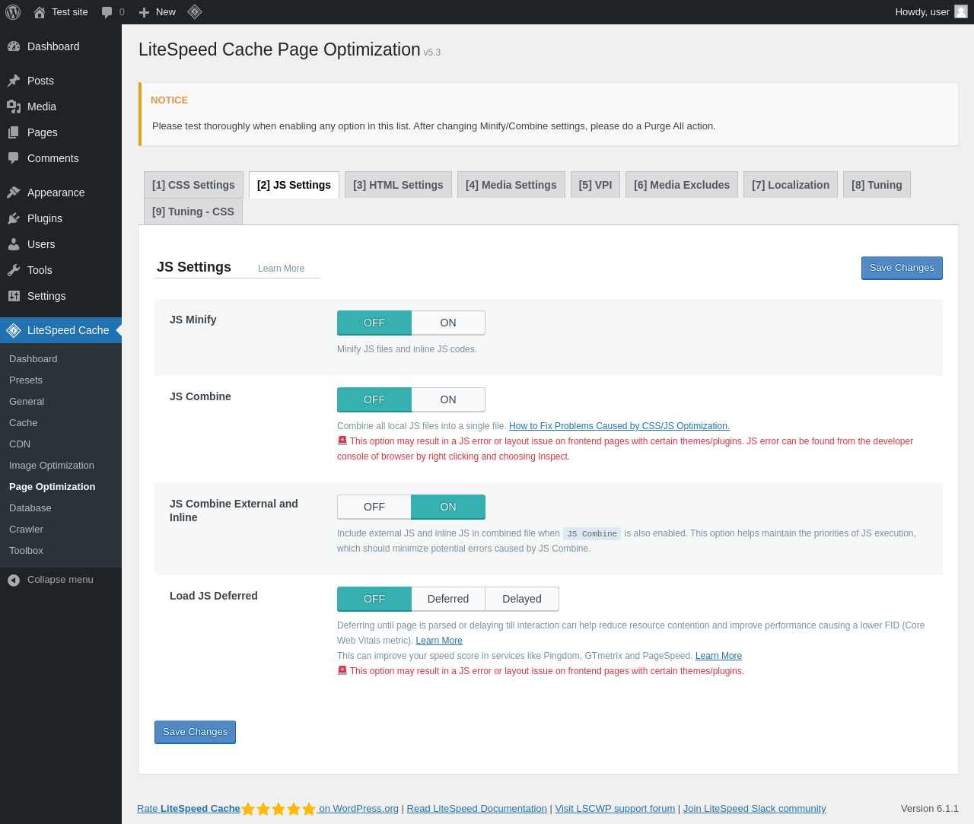Open the comments bubble icon in admin bar
The image size is (974, 824).
click(107, 12)
